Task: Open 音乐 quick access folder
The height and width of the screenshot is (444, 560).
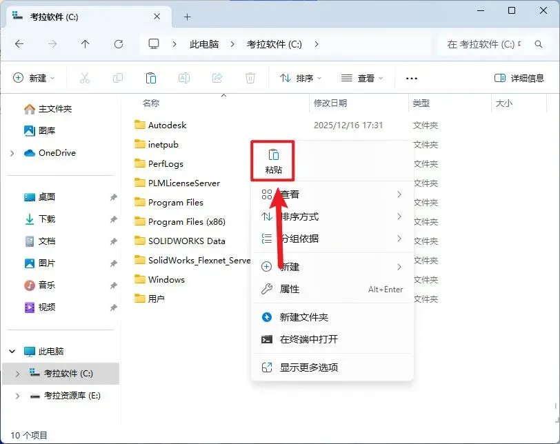Action: 40,285
